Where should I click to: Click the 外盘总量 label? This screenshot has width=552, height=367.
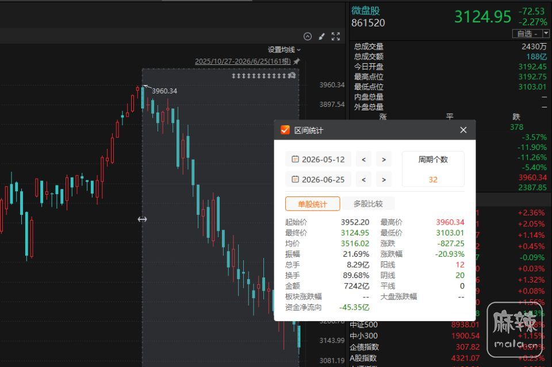pyautogui.click(x=369, y=107)
